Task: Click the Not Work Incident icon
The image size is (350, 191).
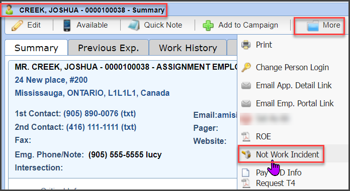Action: point(246,154)
